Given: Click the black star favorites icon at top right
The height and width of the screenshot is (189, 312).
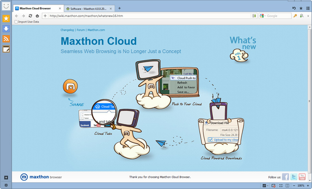Looking at the screenshot, I should (x=301, y=8).
